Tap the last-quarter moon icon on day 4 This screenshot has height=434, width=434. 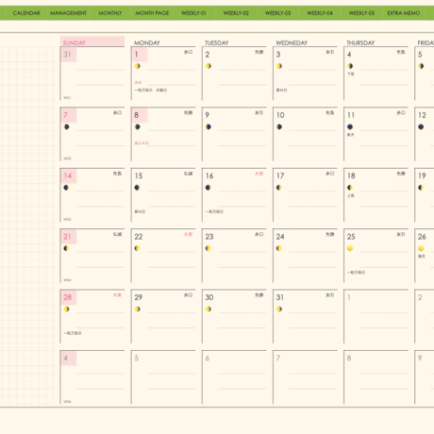point(350,66)
